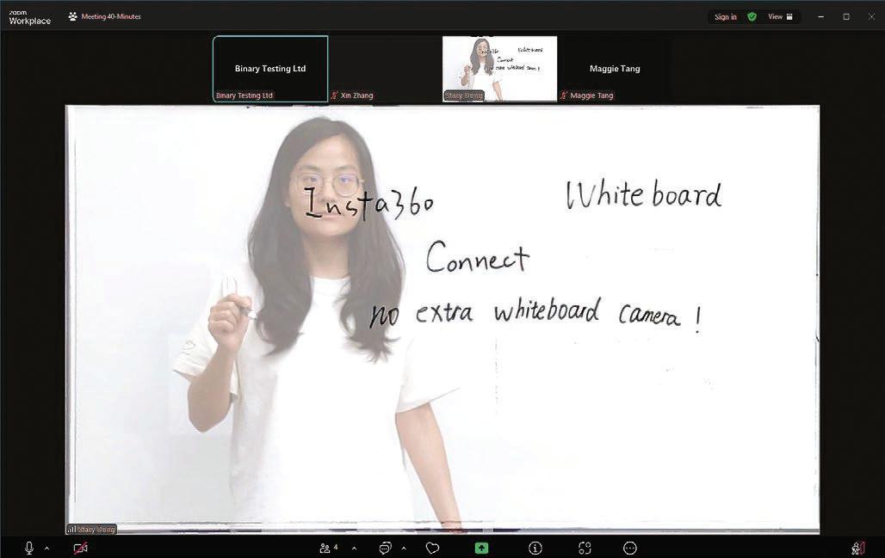The image size is (885, 558).
Task: Start video with the crossed-out camera icon
Action: tap(81, 548)
